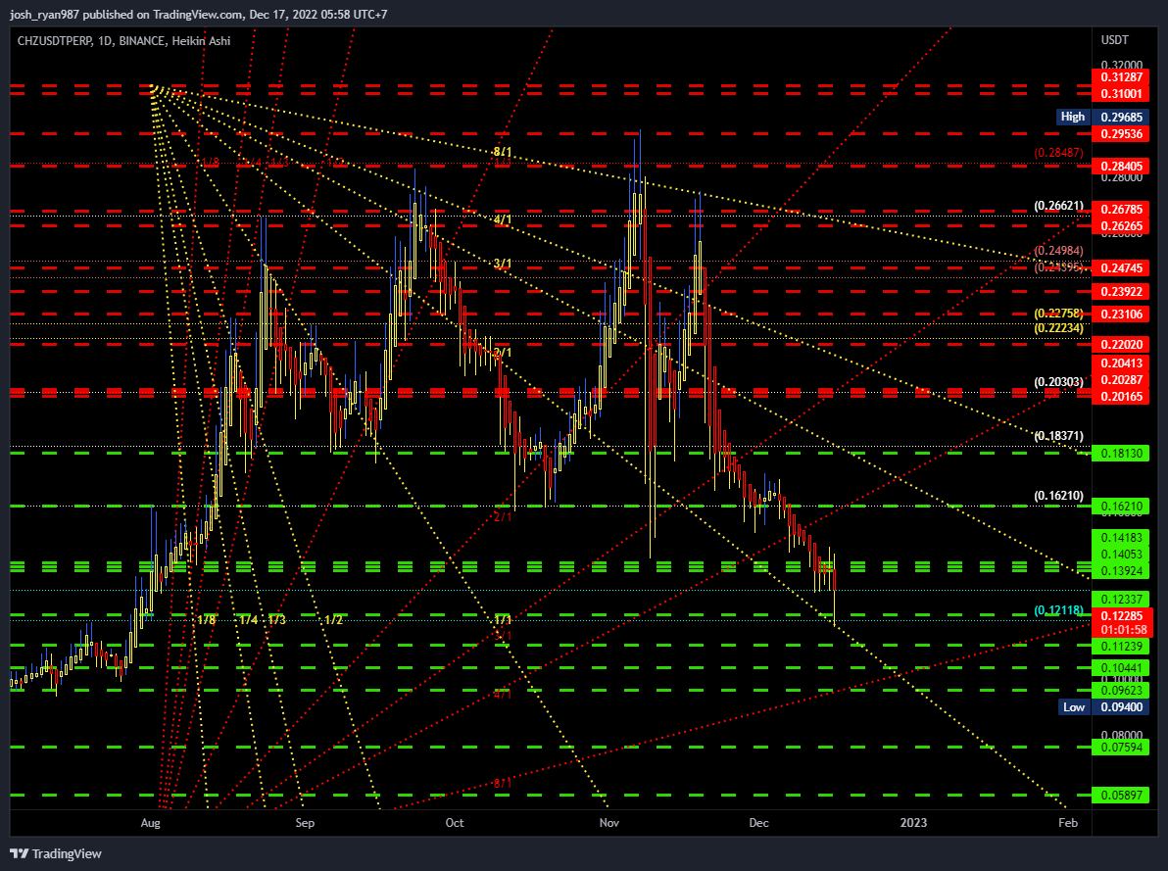
Task: Click the (0.26621) level annotation
Action: pyautogui.click(x=1058, y=206)
